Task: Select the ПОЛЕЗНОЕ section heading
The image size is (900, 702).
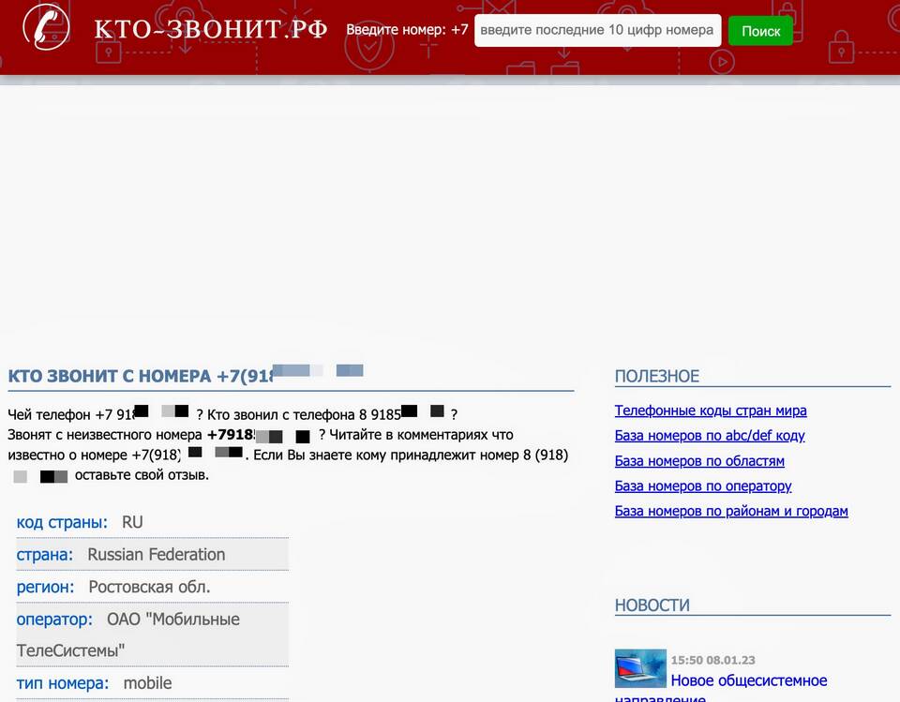Action: [657, 377]
